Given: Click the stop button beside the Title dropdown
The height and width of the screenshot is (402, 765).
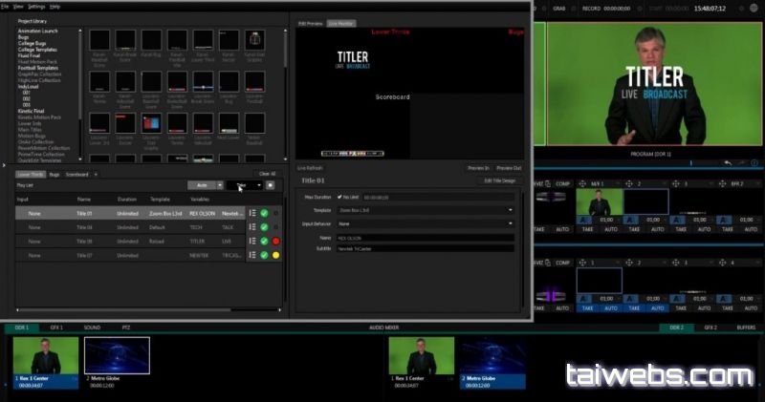Looking at the screenshot, I should pos(271,185).
